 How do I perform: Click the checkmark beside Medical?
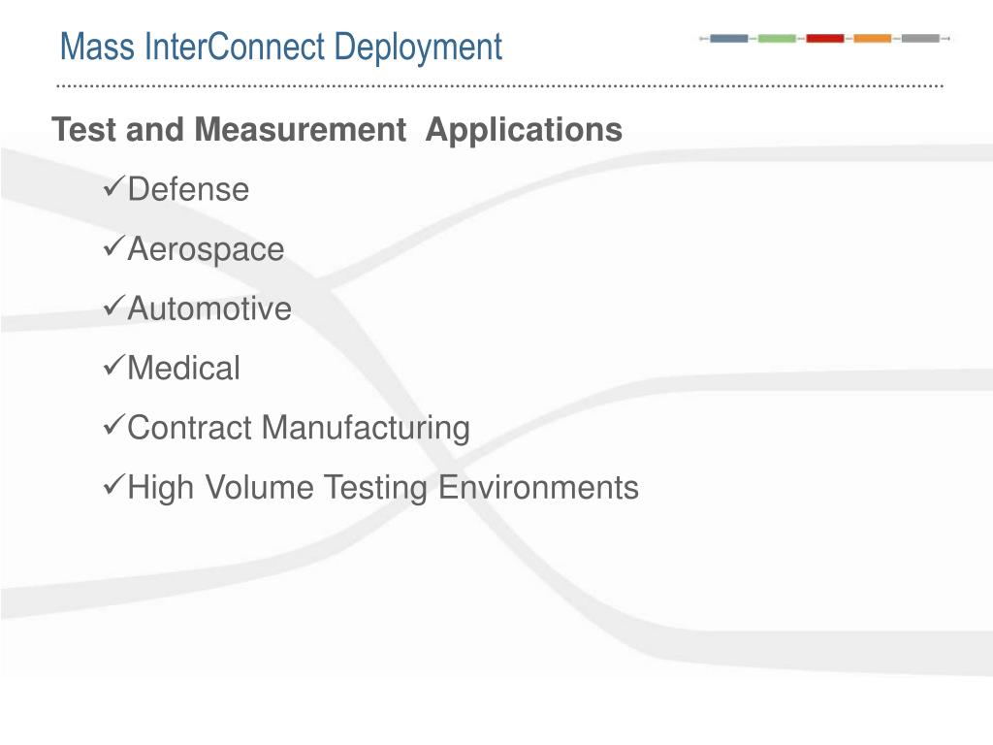point(112,366)
